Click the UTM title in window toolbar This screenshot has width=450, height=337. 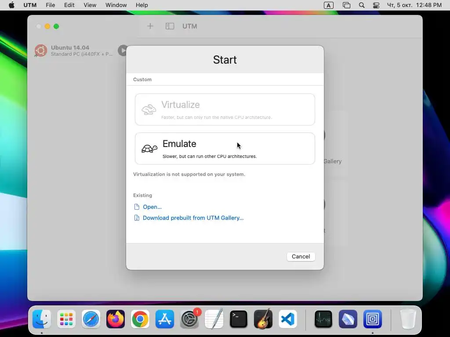click(x=190, y=26)
